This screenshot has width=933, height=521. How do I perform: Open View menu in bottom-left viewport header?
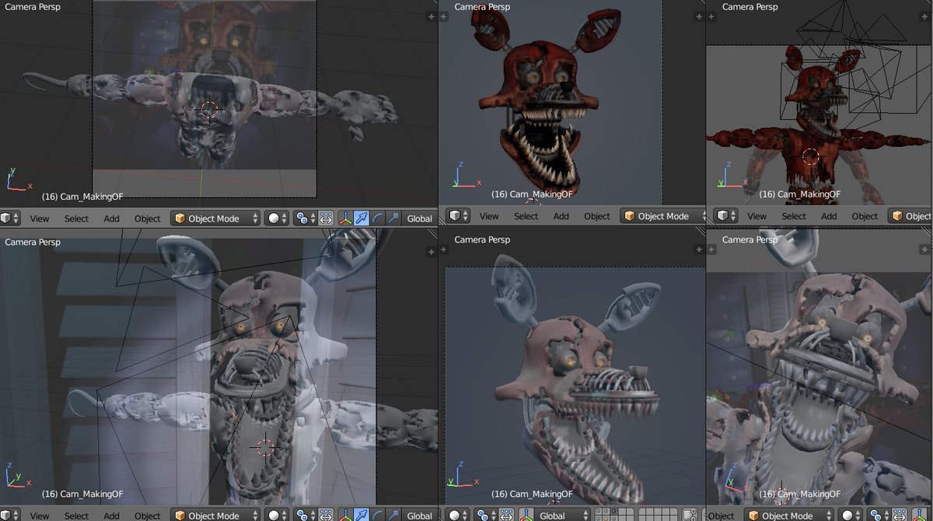pos(40,516)
